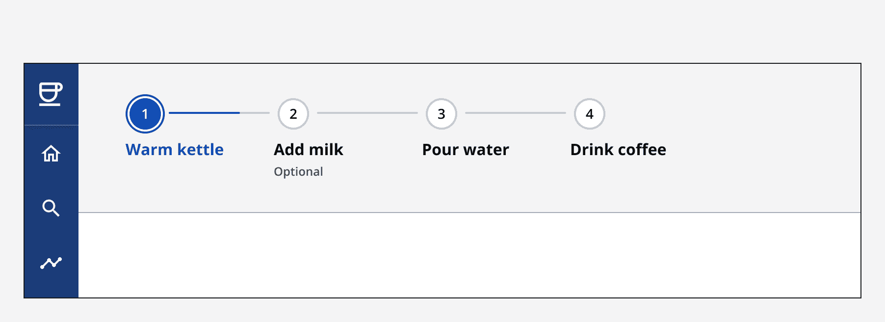Click the 'Pour water' label
The height and width of the screenshot is (322, 885).
tap(465, 149)
